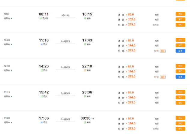Click the 始 badge on K1686's departure from 西安

tap(41, 122)
